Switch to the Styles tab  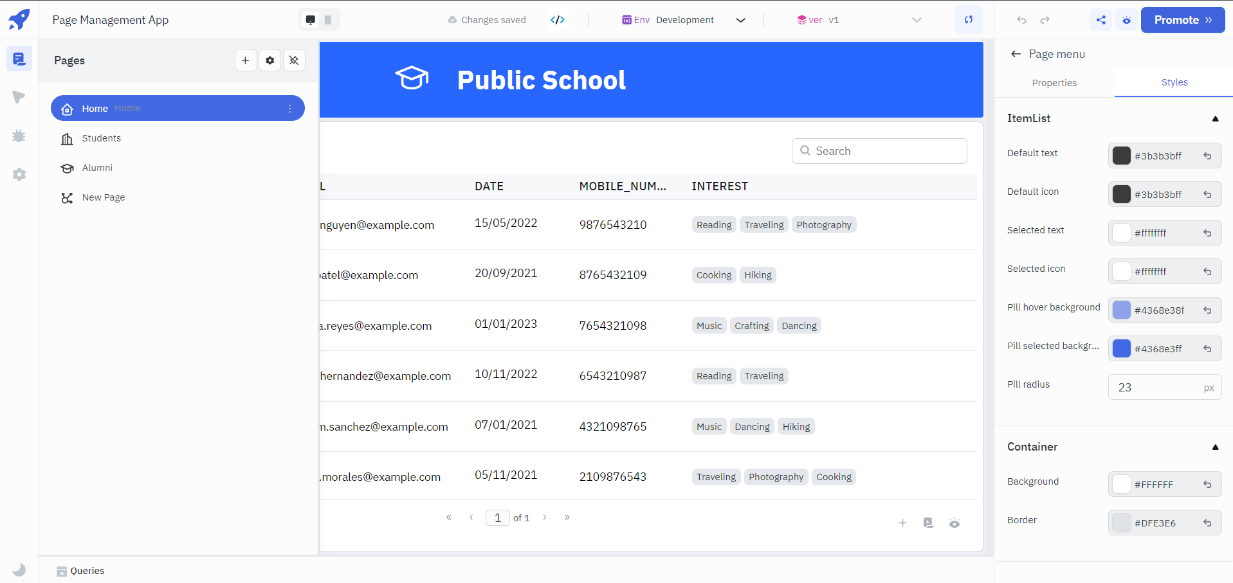1174,82
